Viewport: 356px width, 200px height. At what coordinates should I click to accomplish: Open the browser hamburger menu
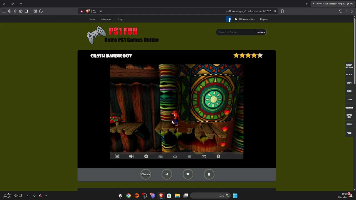point(4,11)
